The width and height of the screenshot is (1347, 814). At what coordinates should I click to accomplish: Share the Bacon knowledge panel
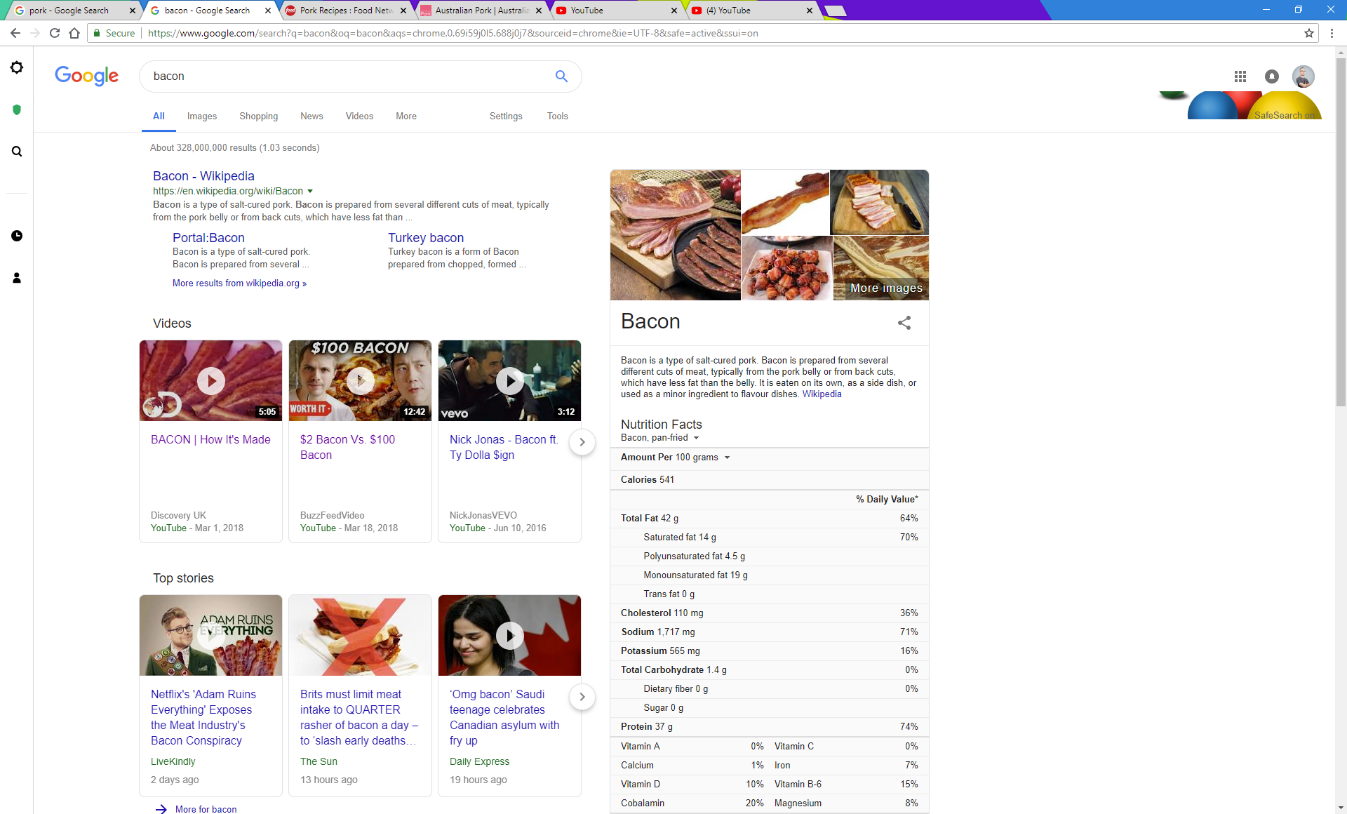pyautogui.click(x=904, y=323)
